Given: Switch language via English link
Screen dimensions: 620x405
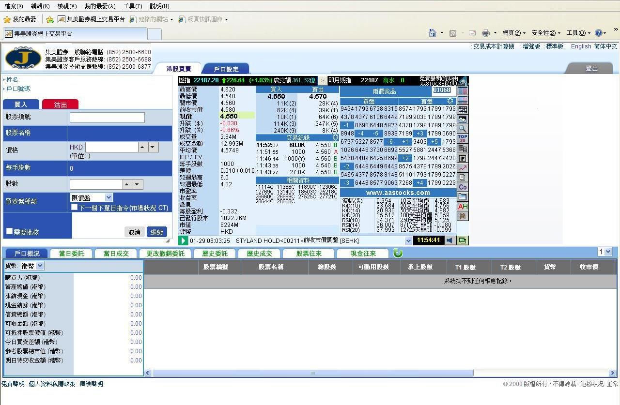Looking at the screenshot, I should point(581,46).
